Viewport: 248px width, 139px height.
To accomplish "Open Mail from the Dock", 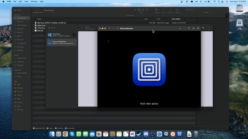I will tap(92, 134).
